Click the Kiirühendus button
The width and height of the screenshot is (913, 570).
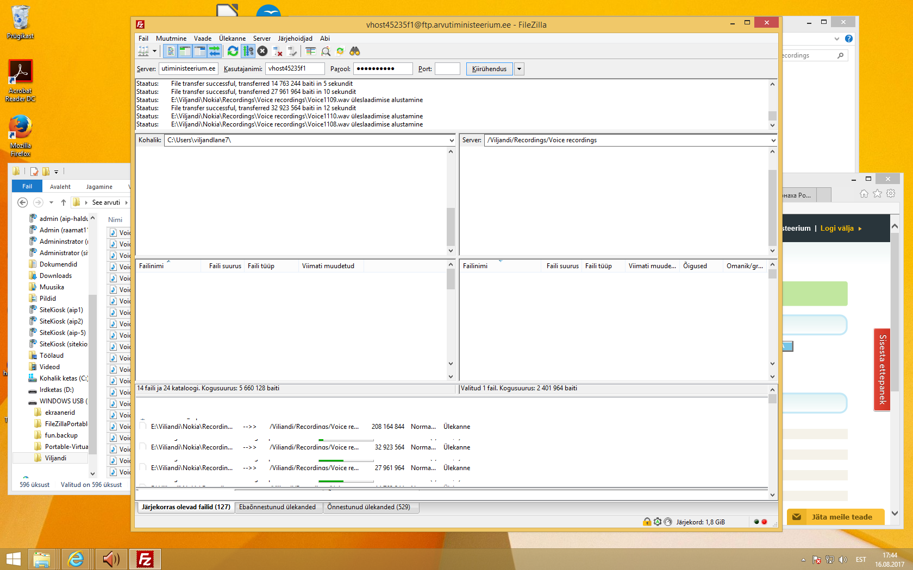click(489, 69)
